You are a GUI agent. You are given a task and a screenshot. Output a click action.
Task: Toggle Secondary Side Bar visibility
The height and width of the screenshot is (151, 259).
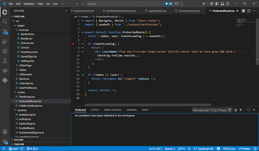coord(228,4)
